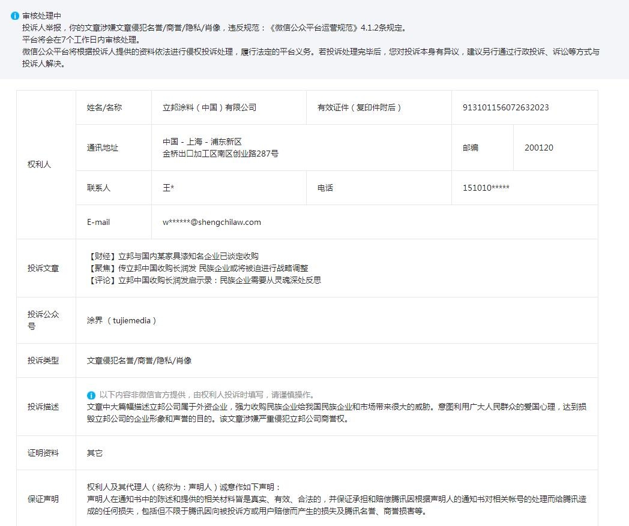Screen dimensions: 629x526
Task: Click the 权利人 row header cell
Action: click(x=40, y=164)
